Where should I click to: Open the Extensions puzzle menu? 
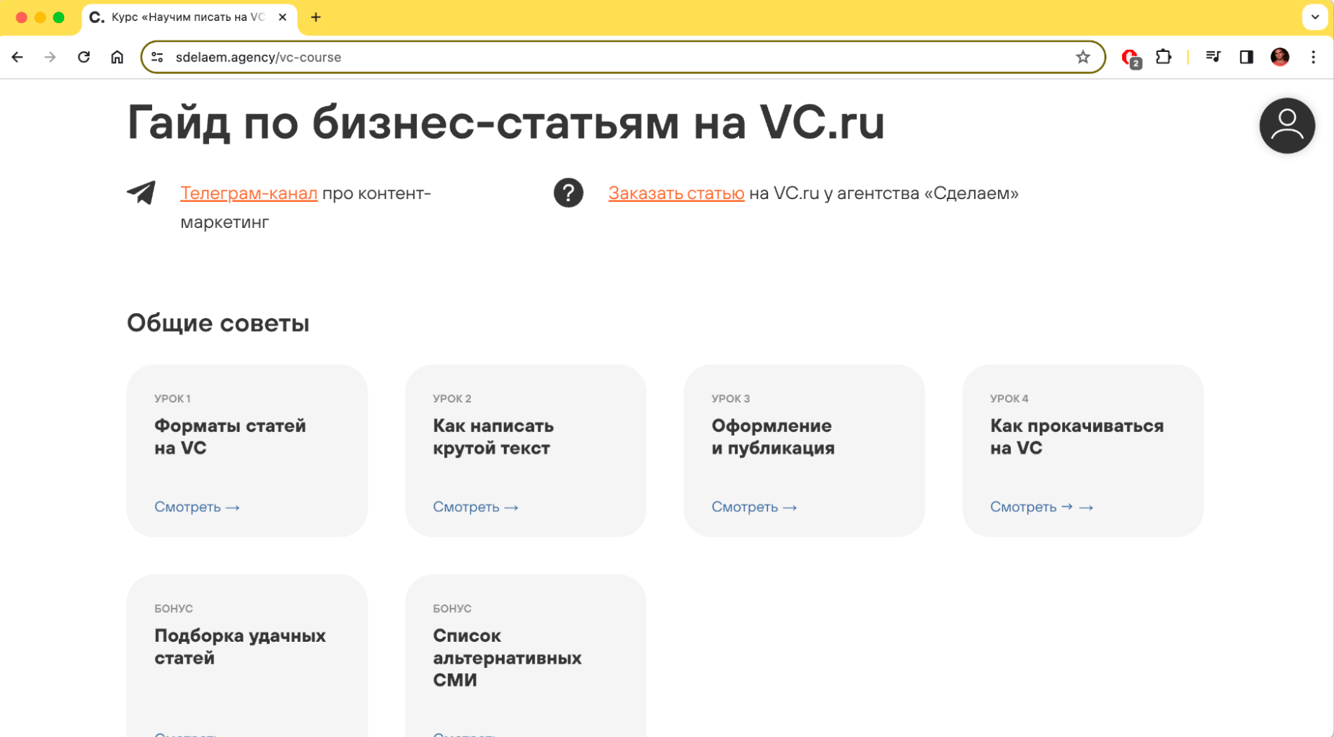tap(1163, 57)
